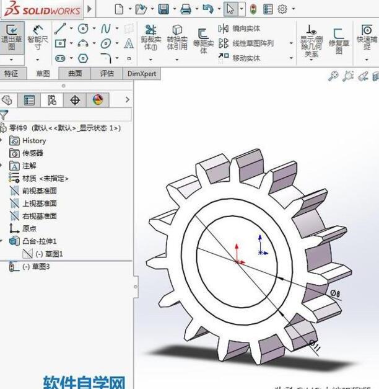379x389 pixels.
Task: Click the Save icon in top toolbar
Action: click(x=163, y=9)
